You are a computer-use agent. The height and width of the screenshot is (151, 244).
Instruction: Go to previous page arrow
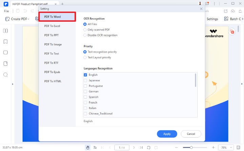[110, 148]
